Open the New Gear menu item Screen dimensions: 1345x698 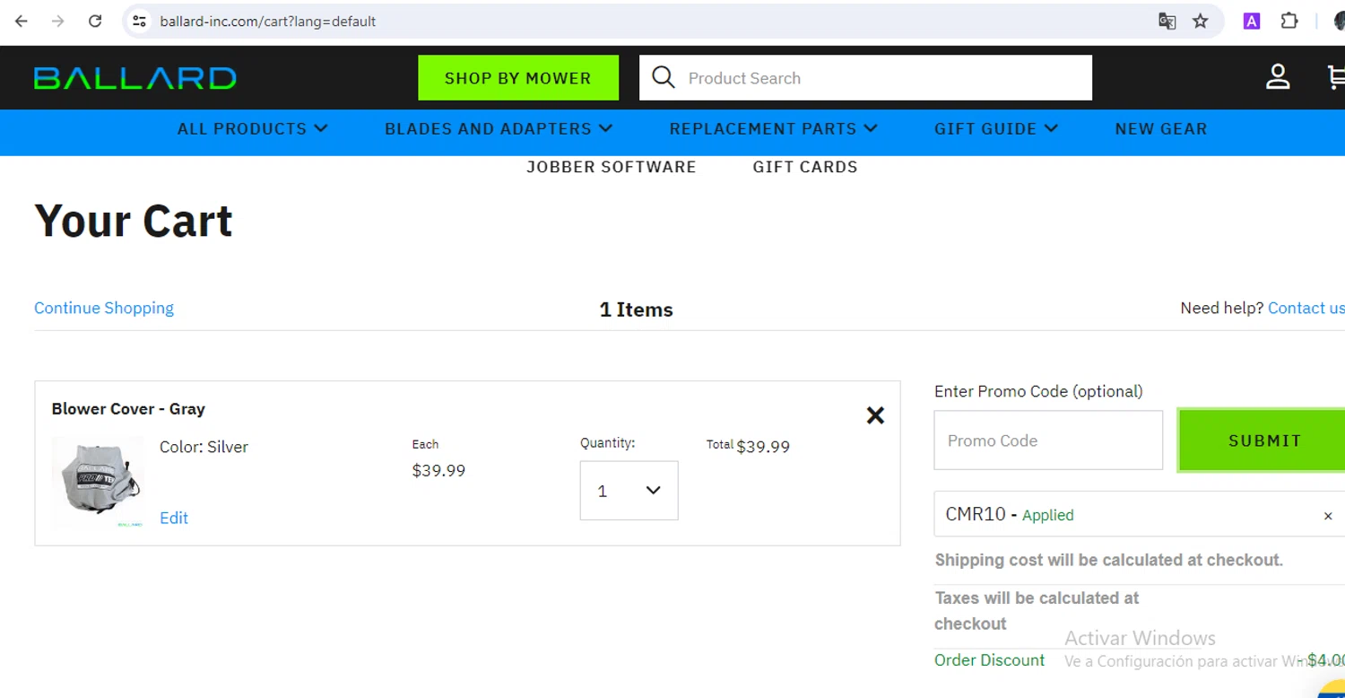(x=1161, y=129)
